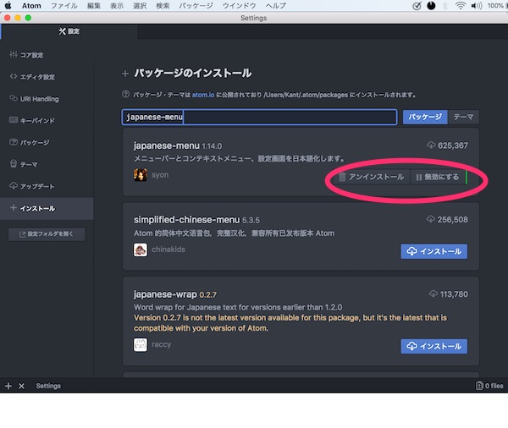Open the パッケージ menu in menu bar

tap(196, 6)
